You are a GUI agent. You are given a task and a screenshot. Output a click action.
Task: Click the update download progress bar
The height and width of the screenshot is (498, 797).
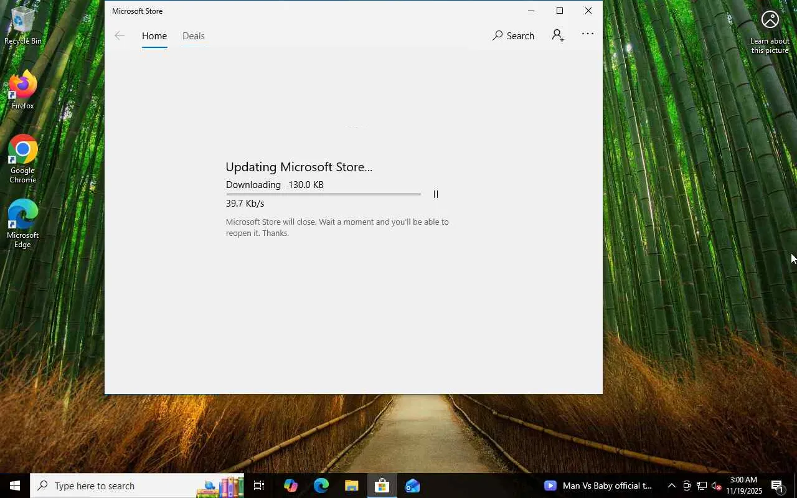[323, 194]
